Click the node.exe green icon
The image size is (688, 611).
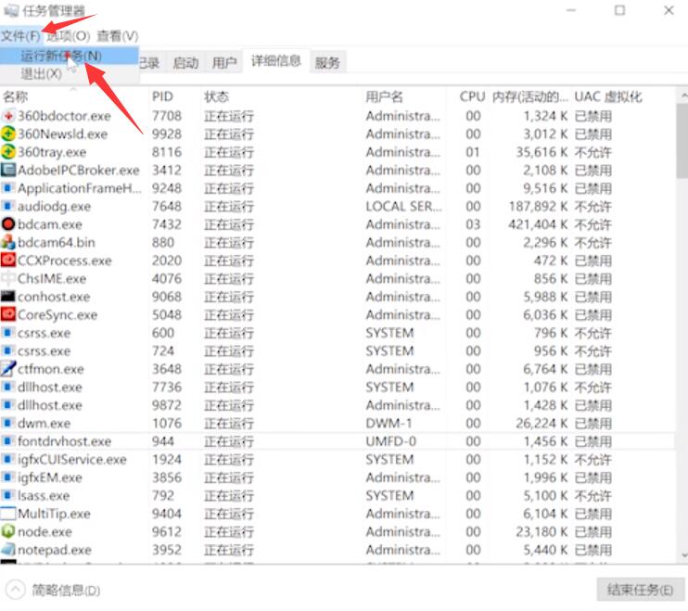(x=8, y=531)
